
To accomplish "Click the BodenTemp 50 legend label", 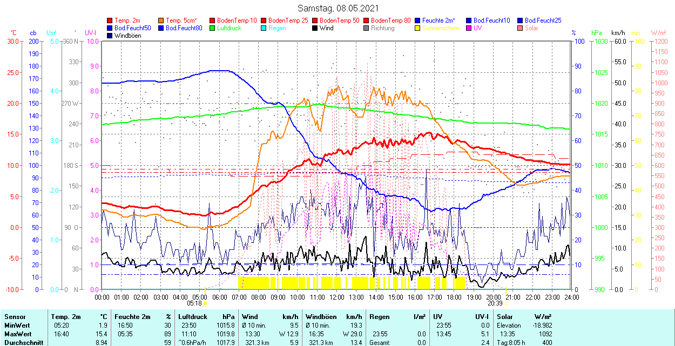I will [x=340, y=21].
